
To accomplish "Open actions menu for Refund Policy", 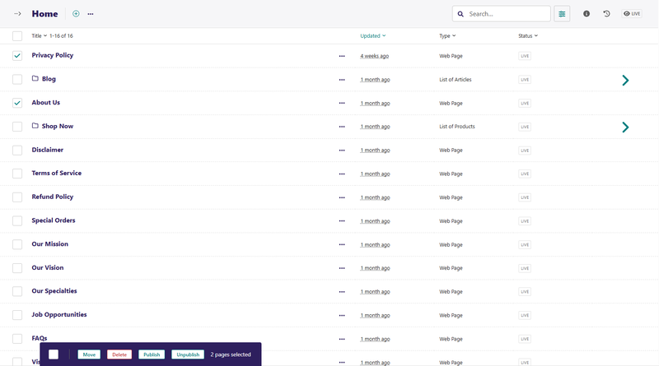I will (x=342, y=197).
